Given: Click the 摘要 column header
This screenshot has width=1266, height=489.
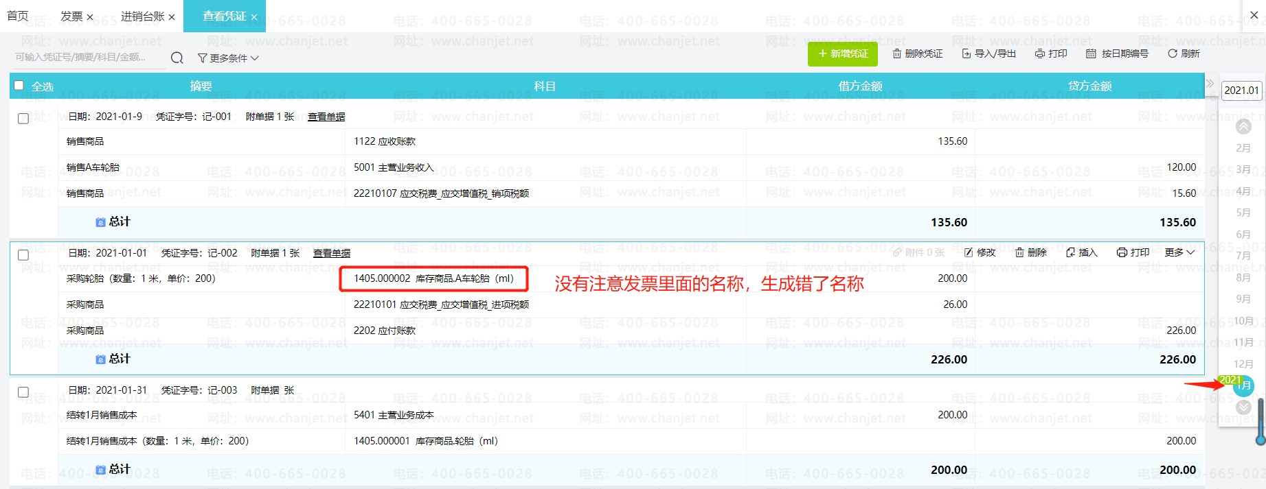Looking at the screenshot, I should (x=201, y=86).
